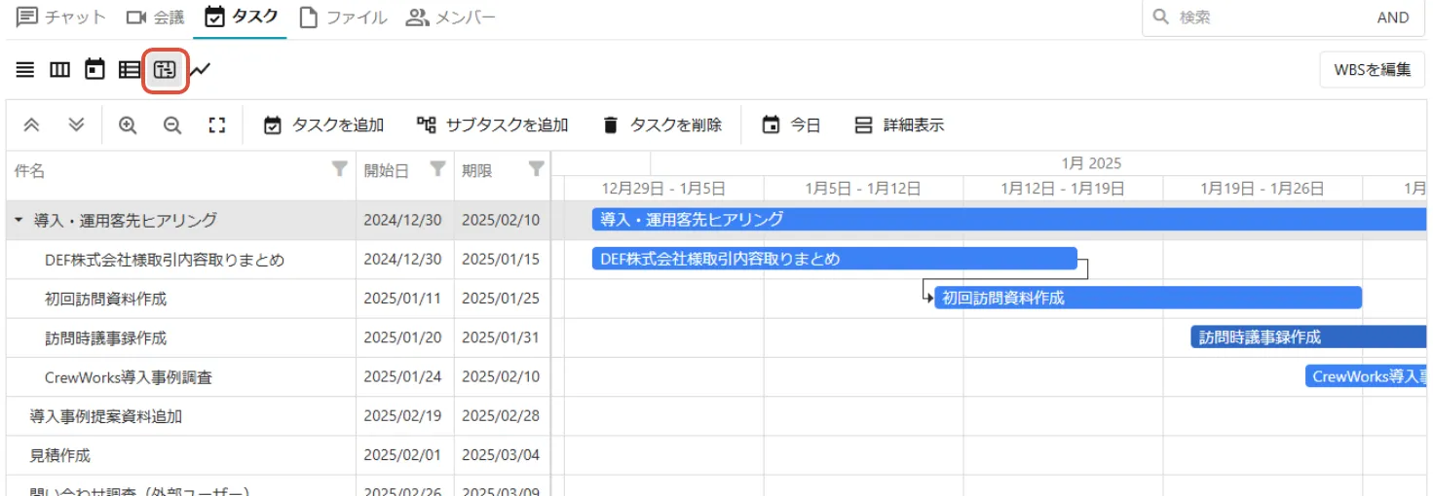The width and height of the screenshot is (1433, 496).
Task: Toggle fullscreen for the Gantt chart
Action: 217,124
